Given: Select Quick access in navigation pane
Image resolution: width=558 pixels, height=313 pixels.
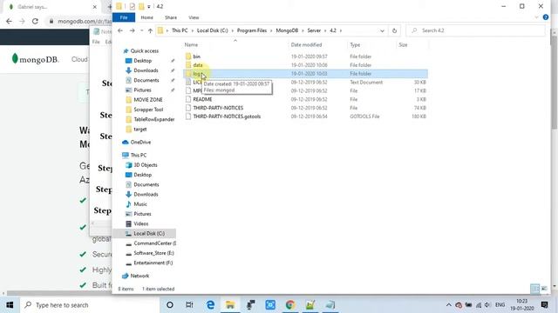Looking at the screenshot, I should click(x=144, y=51).
